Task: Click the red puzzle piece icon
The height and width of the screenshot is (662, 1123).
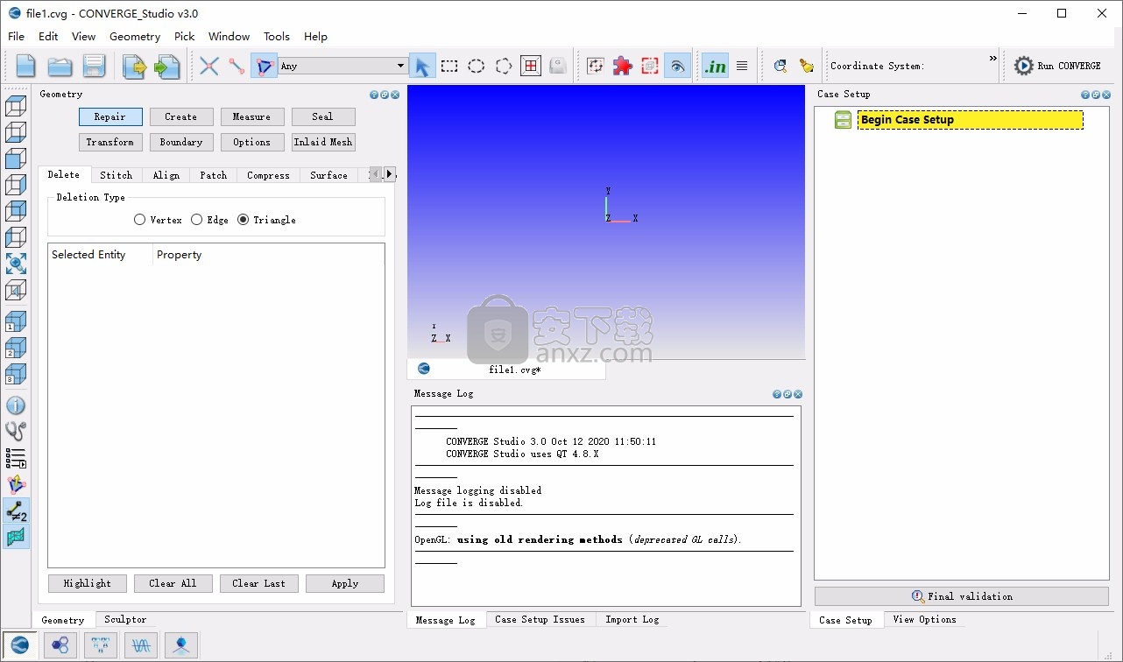Action: pos(623,66)
